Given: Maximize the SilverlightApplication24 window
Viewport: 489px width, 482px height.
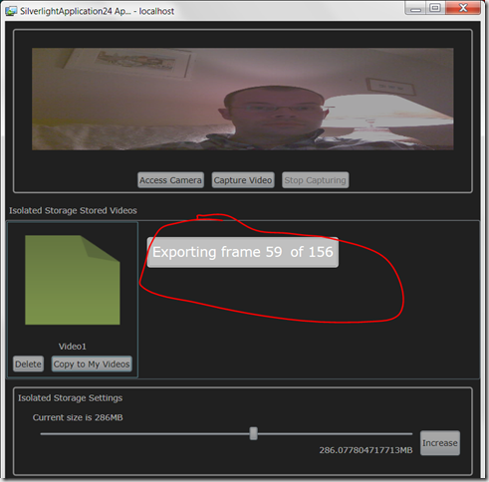Looking at the screenshot, I should point(435,8).
